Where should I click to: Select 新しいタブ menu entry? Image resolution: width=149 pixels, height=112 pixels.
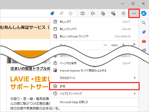(x=94, y=22)
